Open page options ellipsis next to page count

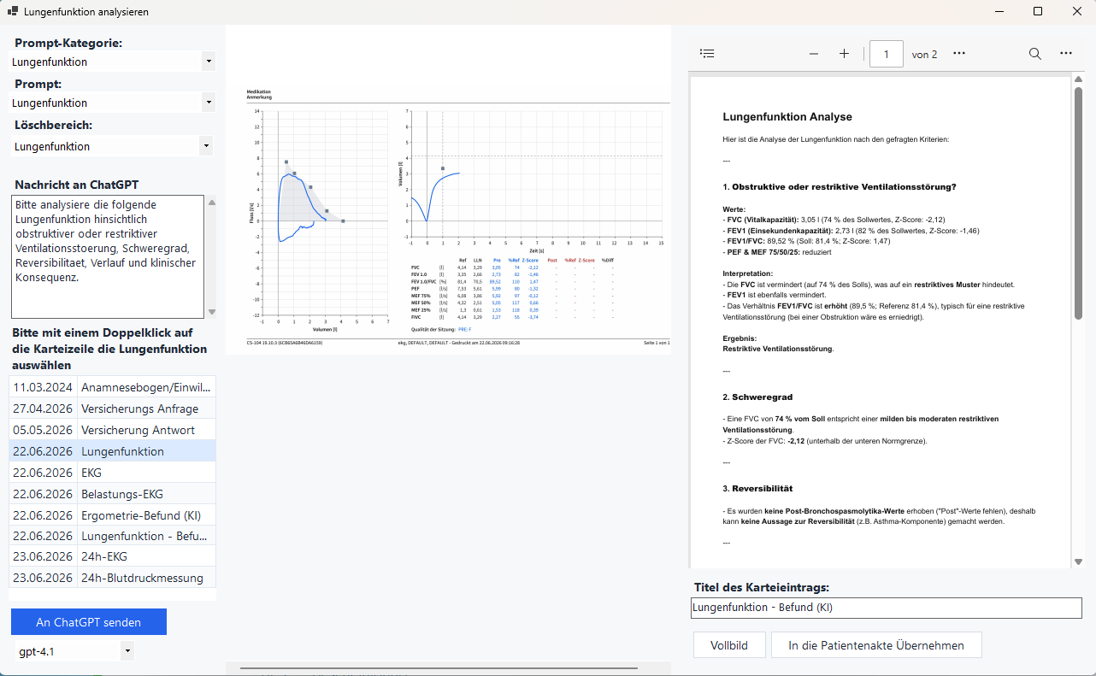pyautogui.click(x=959, y=54)
